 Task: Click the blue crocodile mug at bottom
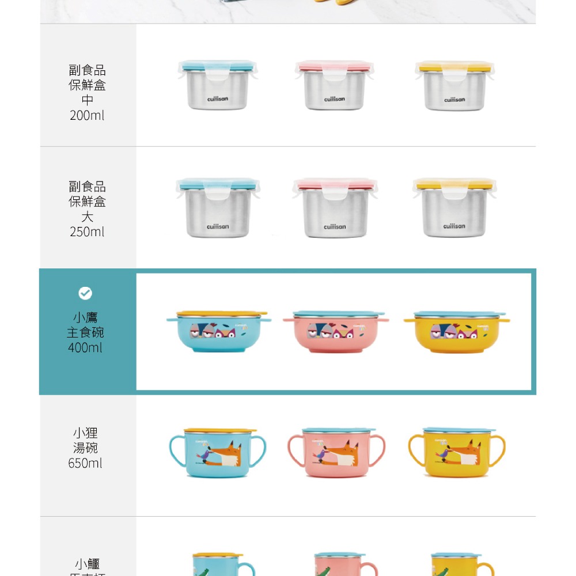pyautogui.click(x=223, y=564)
